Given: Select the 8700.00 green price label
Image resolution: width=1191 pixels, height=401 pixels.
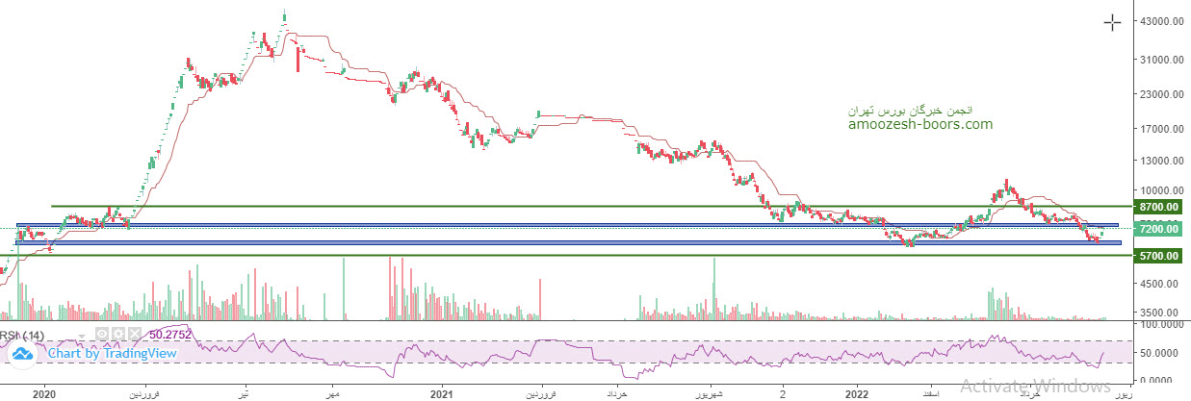Looking at the screenshot, I should 1157,207.
